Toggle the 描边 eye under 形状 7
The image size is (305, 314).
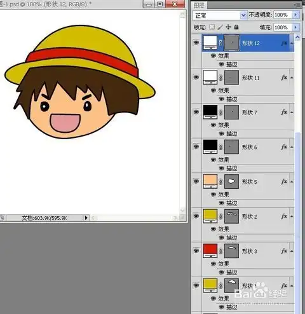[221, 133]
